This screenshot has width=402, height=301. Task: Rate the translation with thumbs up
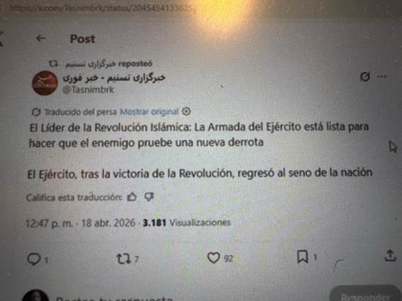coord(132,197)
